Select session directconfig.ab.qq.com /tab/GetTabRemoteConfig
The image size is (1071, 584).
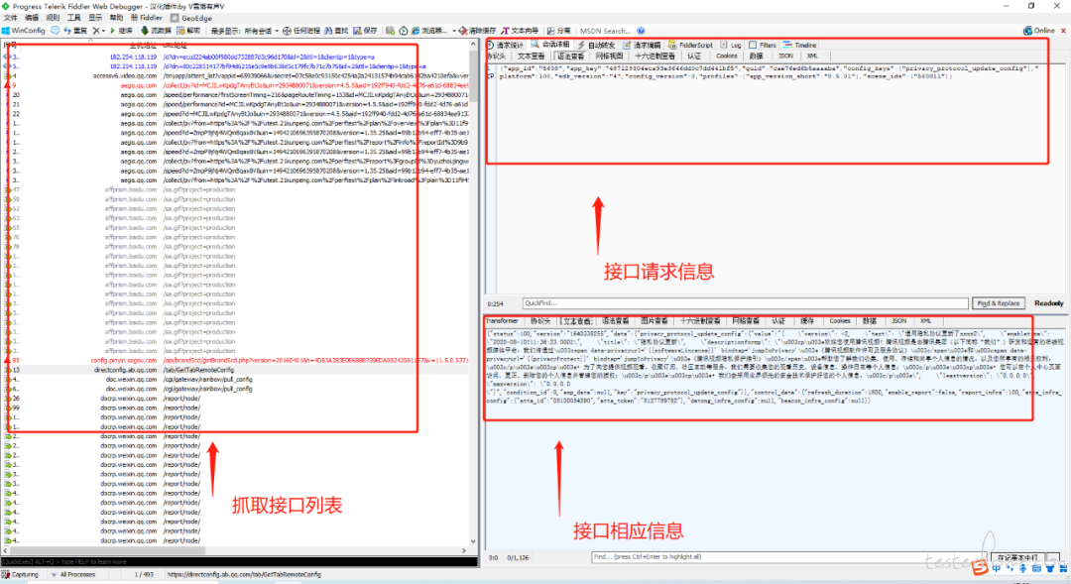tap(236, 370)
